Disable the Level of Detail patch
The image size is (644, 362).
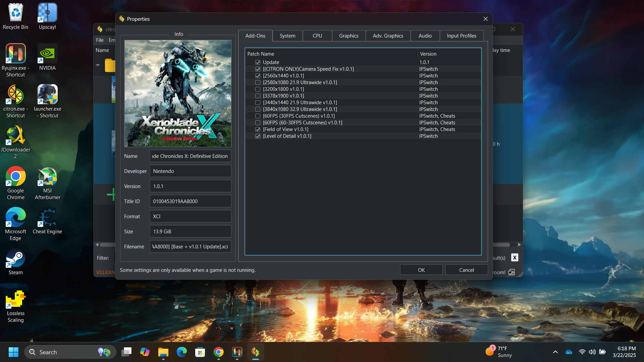258,136
